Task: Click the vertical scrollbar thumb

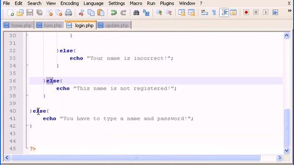Action: (x=287, y=127)
